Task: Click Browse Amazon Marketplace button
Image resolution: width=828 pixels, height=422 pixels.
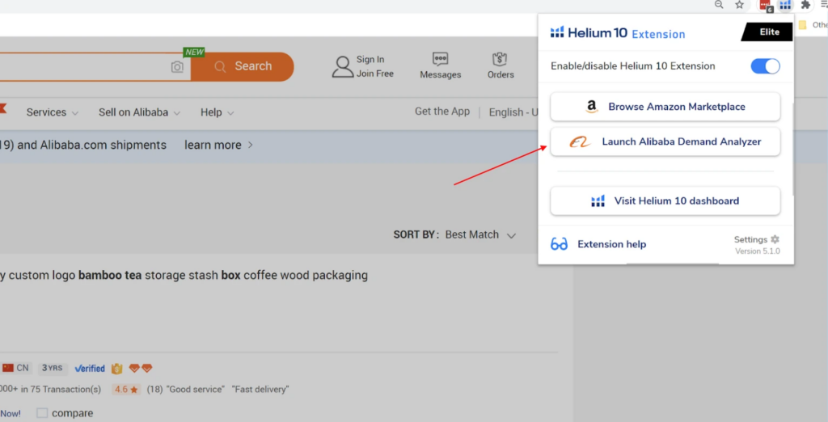Action: [665, 107]
